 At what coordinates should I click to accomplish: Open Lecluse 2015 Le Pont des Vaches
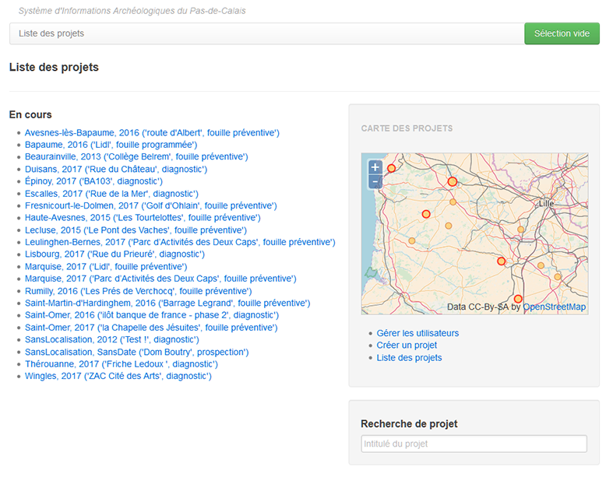[136, 230]
